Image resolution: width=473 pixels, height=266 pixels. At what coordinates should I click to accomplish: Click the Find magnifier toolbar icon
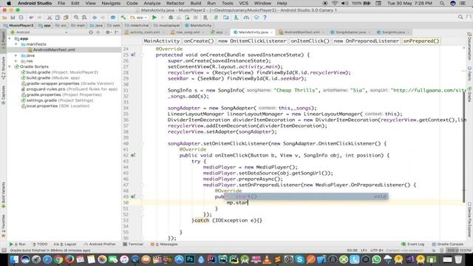click(76, 18)
